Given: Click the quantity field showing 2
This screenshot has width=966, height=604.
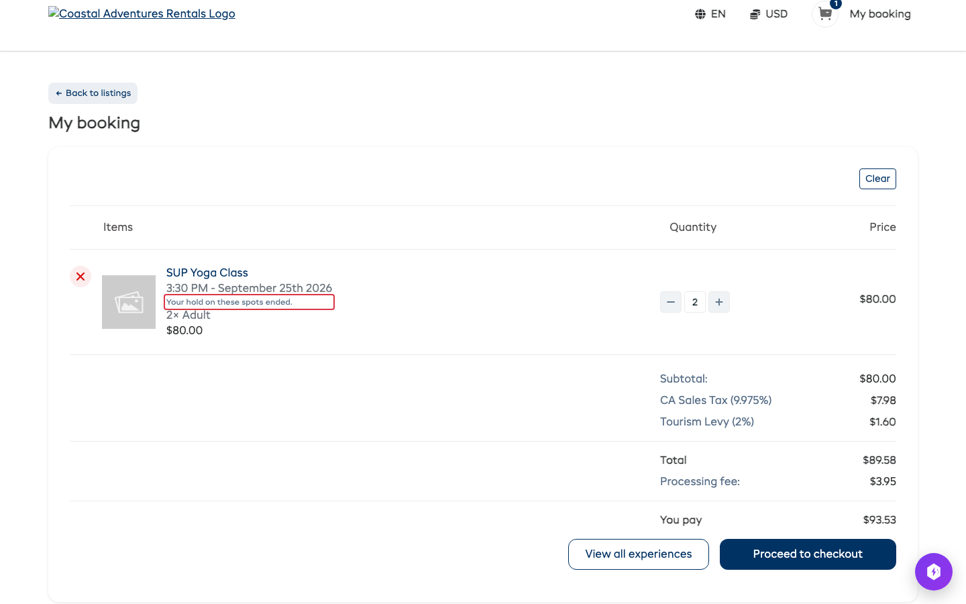Looking at the screenshot, I should (x=695, y=302).
